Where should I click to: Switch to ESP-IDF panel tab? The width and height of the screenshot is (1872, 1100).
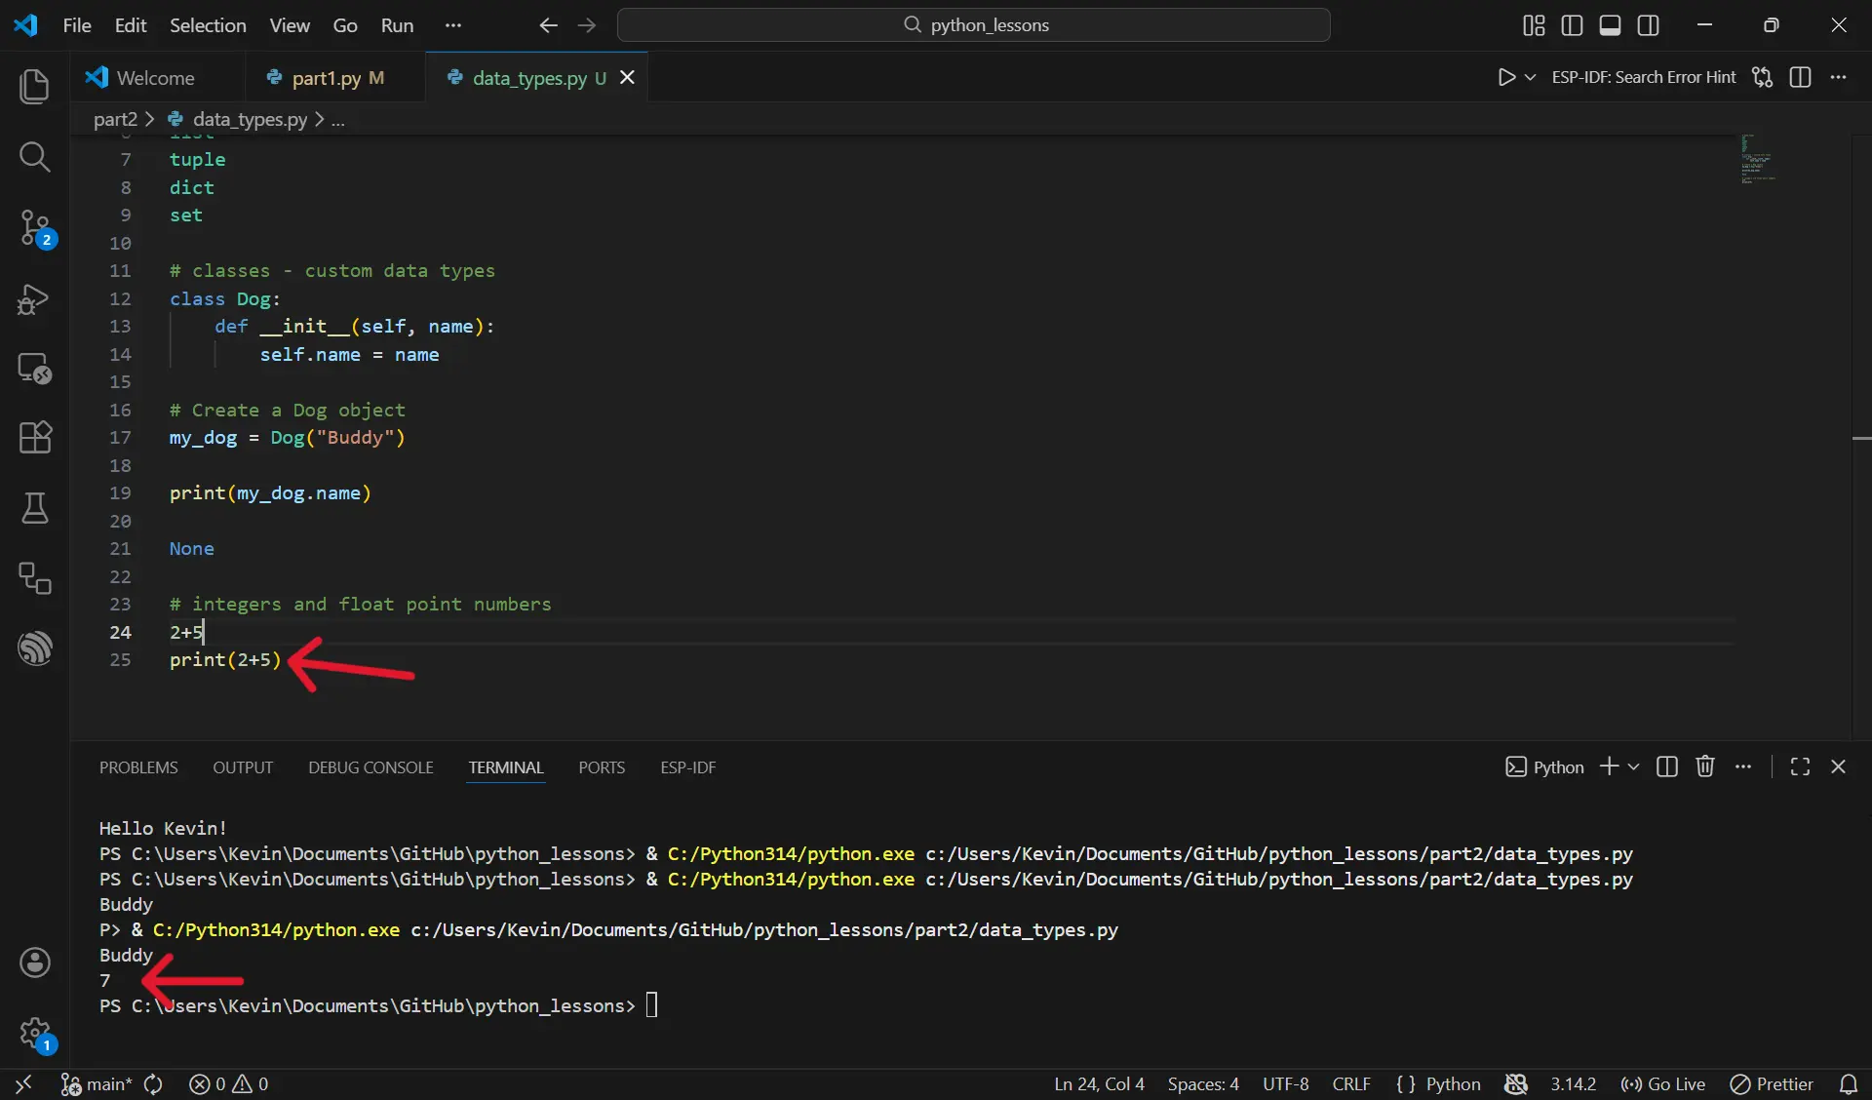687,767
